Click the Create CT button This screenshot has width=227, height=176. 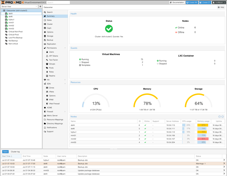(205, 3)
